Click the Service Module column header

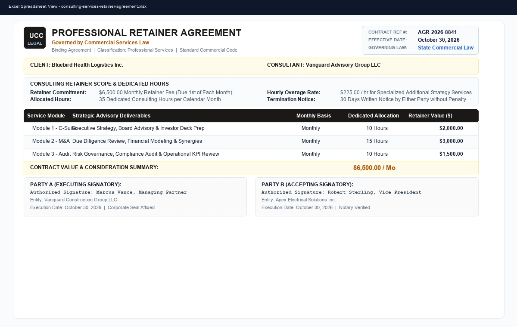(x=46, y=116)
